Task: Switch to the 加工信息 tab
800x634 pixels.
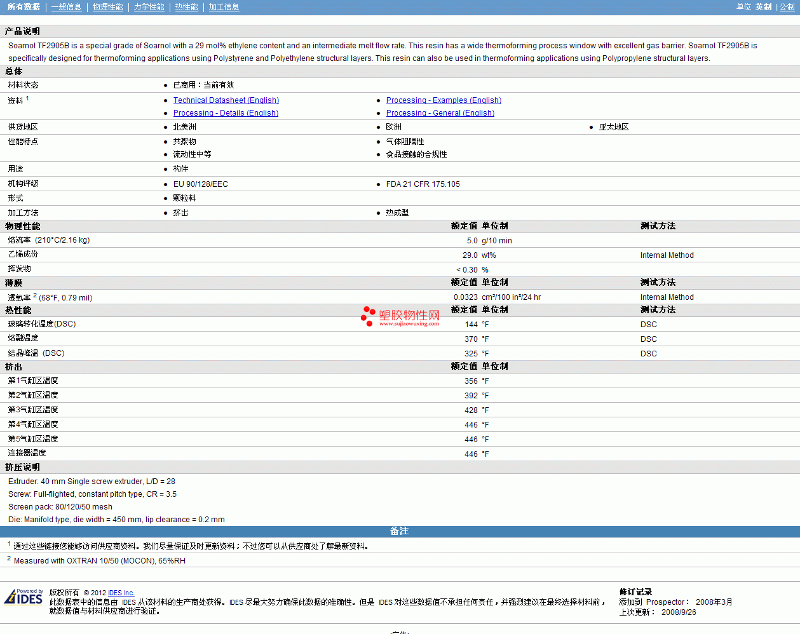Action: click(224, 7)
